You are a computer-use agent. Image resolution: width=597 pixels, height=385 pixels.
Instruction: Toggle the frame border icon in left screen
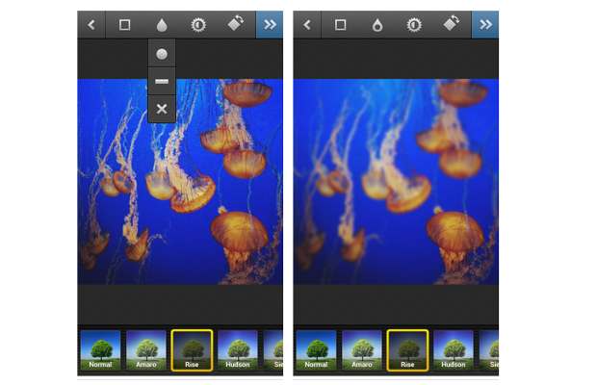point(124,25)
